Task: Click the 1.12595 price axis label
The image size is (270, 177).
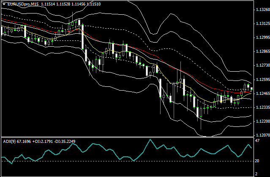Action: [x=262, y=80]
